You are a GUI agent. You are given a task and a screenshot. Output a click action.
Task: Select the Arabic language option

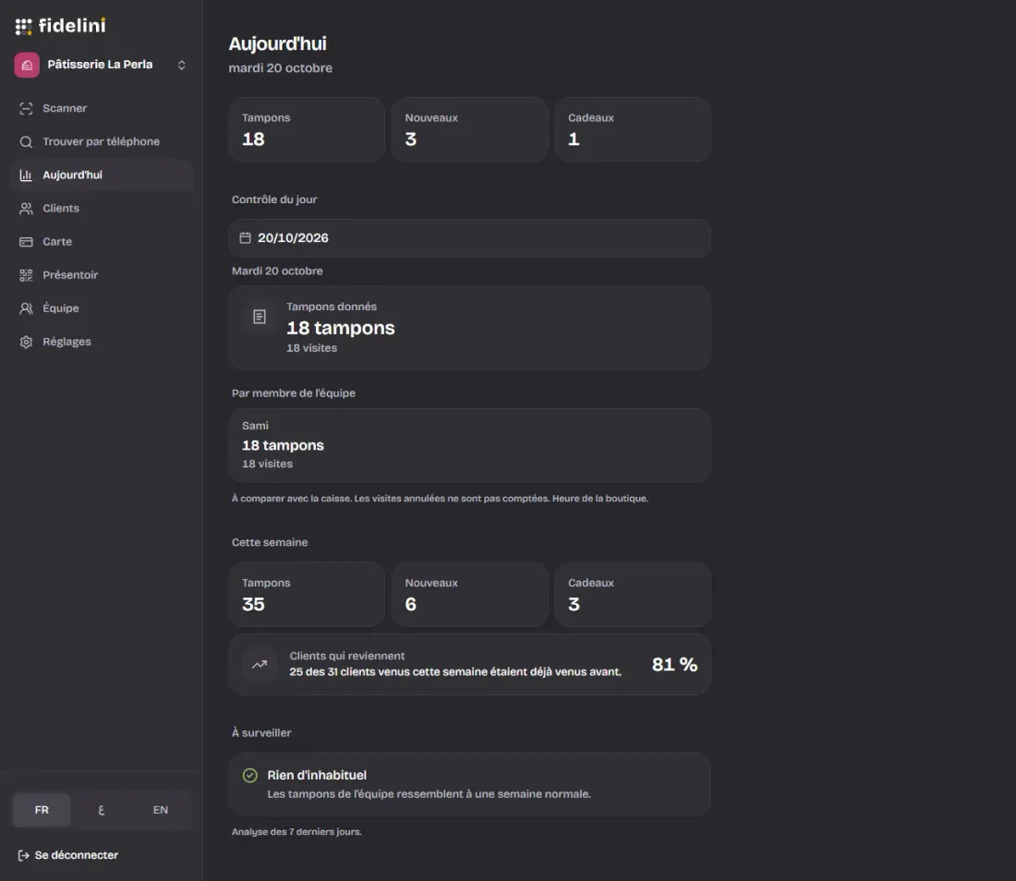pos(101,810)
